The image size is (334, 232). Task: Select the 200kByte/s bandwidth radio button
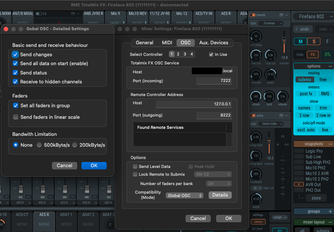(75, 145)
